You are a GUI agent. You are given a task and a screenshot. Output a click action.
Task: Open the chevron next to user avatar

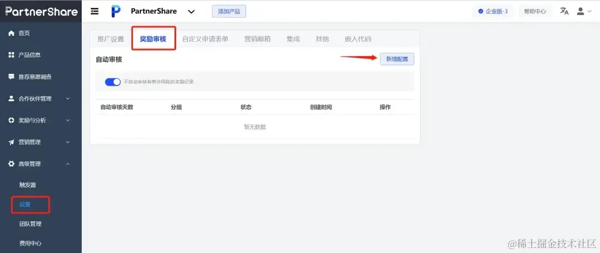(589, 12)
